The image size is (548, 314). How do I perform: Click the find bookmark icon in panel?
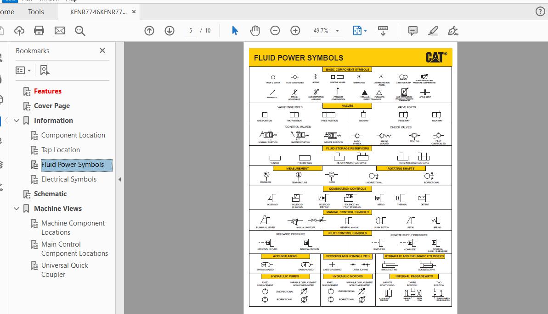(45, 70)
